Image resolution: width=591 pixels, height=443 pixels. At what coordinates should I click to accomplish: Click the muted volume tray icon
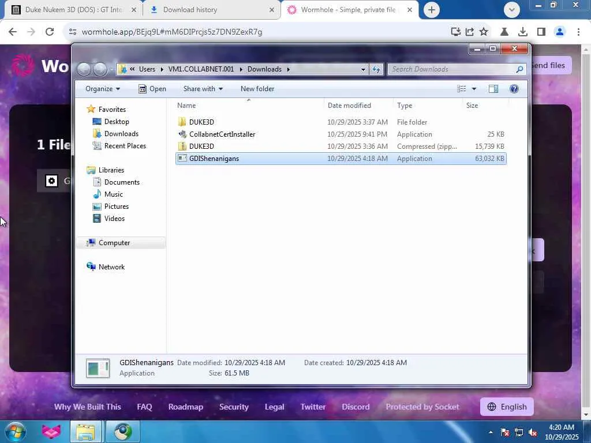pyautogui.click(x=533, y=433)
